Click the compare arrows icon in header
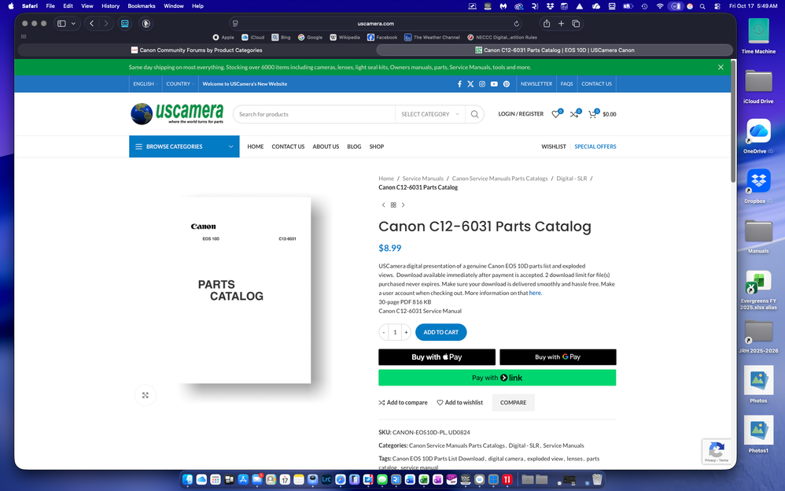Image resolution: width=785 pixels, height=491 pixels. [x=574, y=114]
